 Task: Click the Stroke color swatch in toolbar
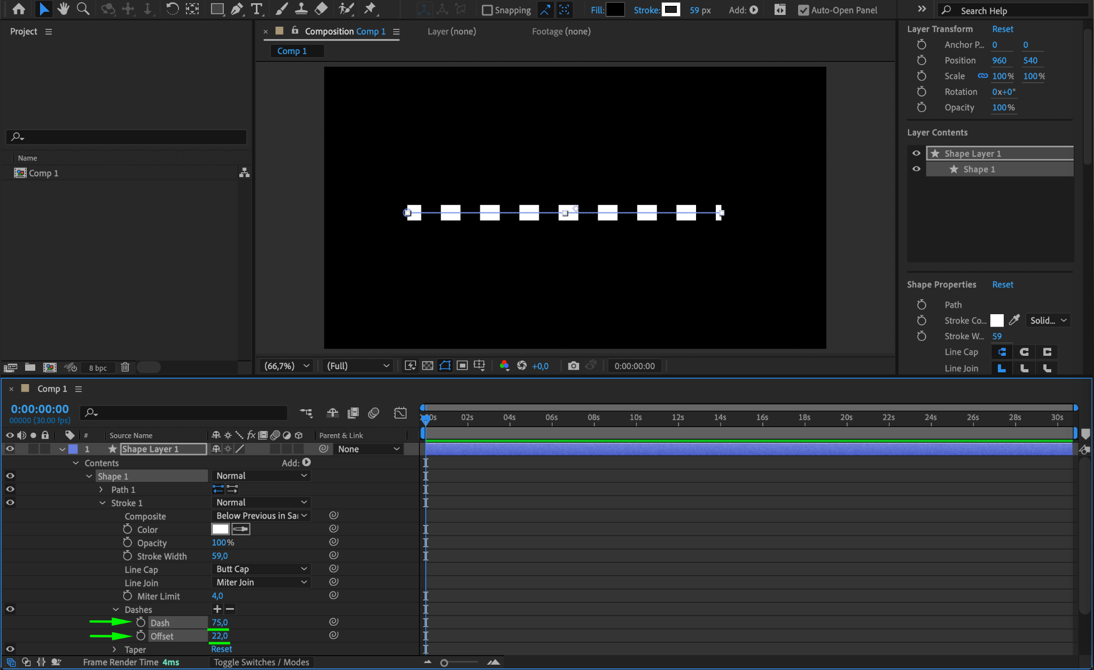tap(671, 10)
